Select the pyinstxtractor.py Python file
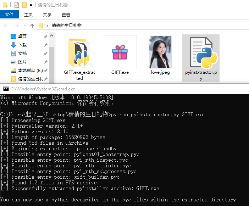The width and height of the screenshot is (249, 206). (x=201, y=53)
